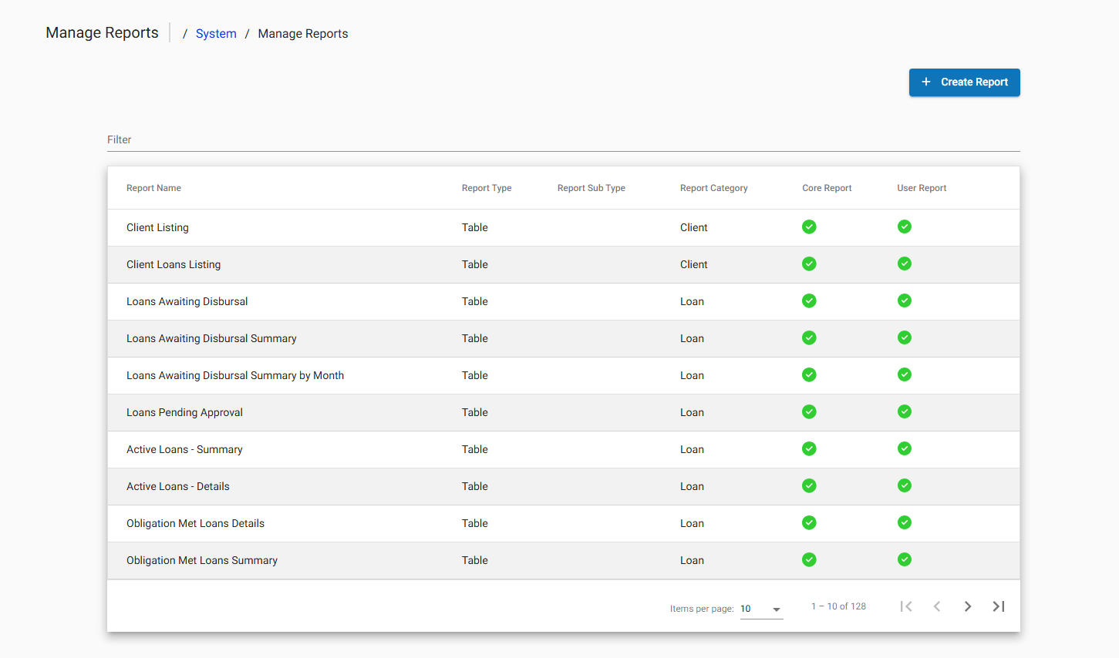Click the plus icon on Create Report

[925, 82]
